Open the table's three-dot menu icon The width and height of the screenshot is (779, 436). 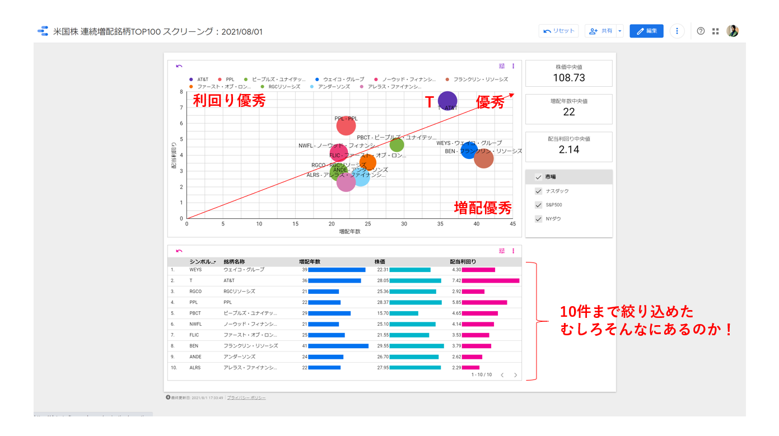(513, 251)
